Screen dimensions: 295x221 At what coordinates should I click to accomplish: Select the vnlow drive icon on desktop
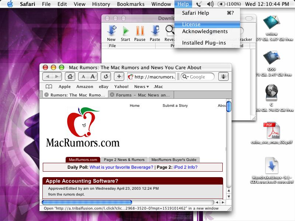point(271,22)
